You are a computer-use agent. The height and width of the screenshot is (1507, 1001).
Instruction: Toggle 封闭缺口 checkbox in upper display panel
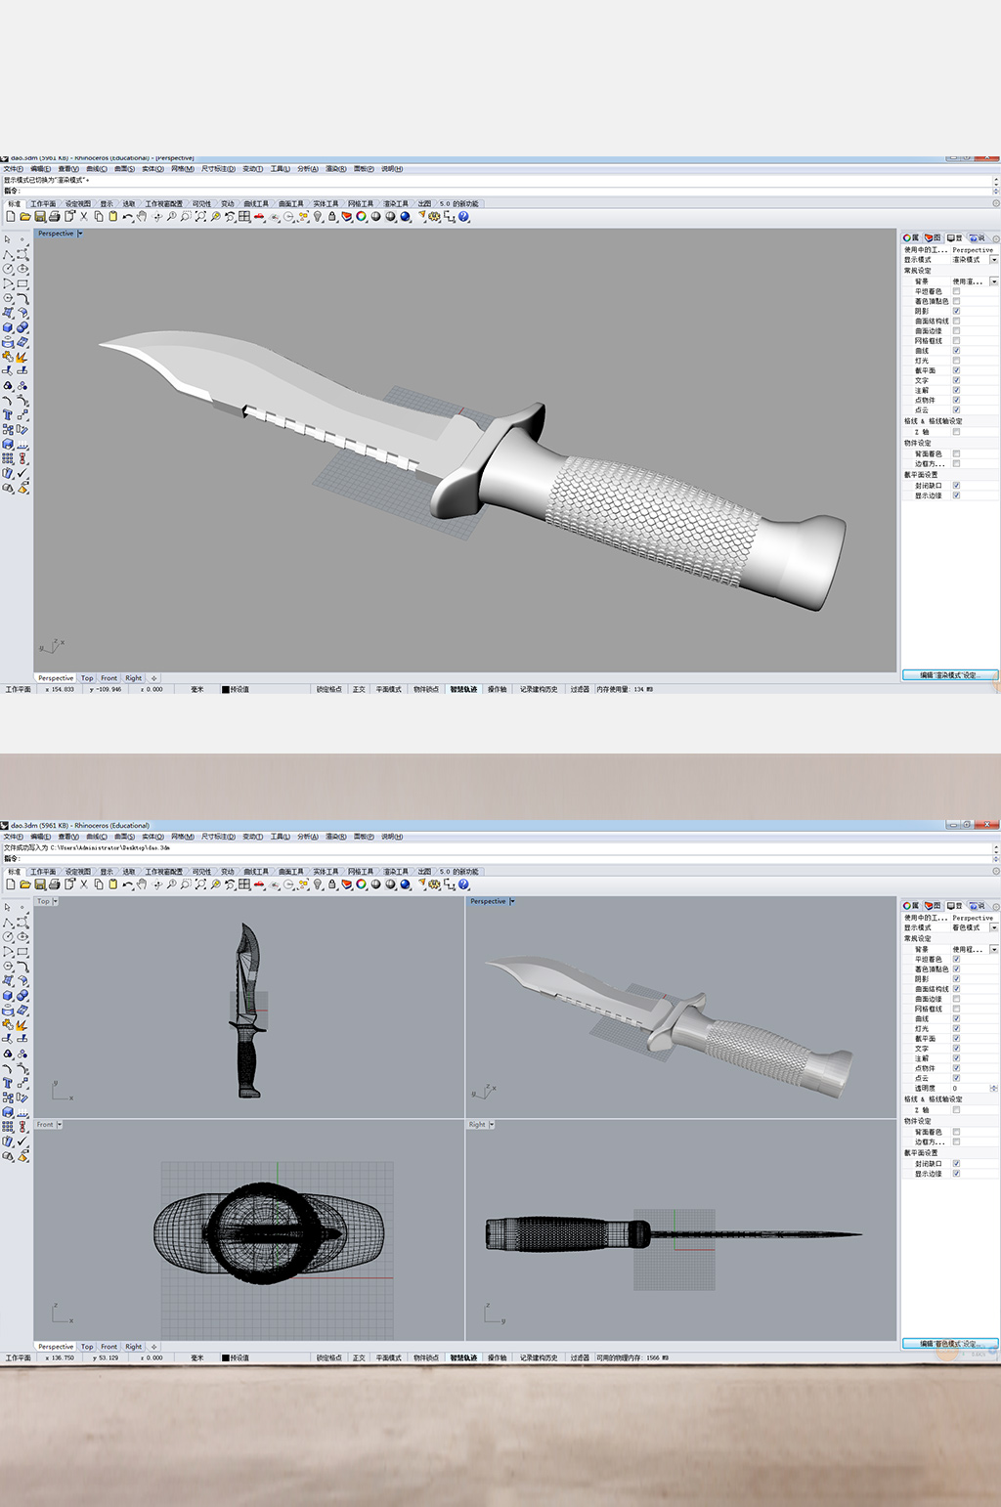point(956,486)
